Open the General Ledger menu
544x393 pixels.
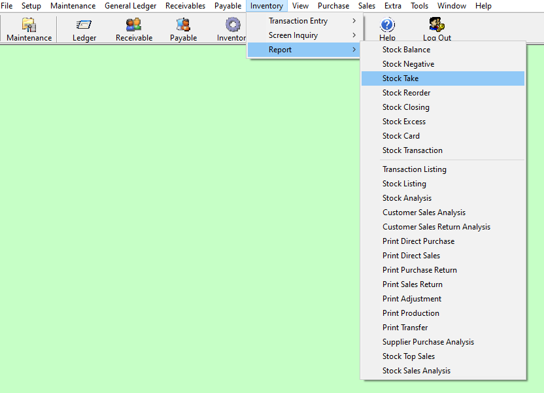131,6
